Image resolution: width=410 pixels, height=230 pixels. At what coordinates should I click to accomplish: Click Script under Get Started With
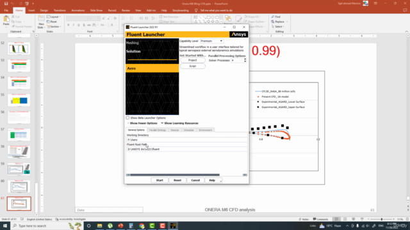(x=192, y=66)
